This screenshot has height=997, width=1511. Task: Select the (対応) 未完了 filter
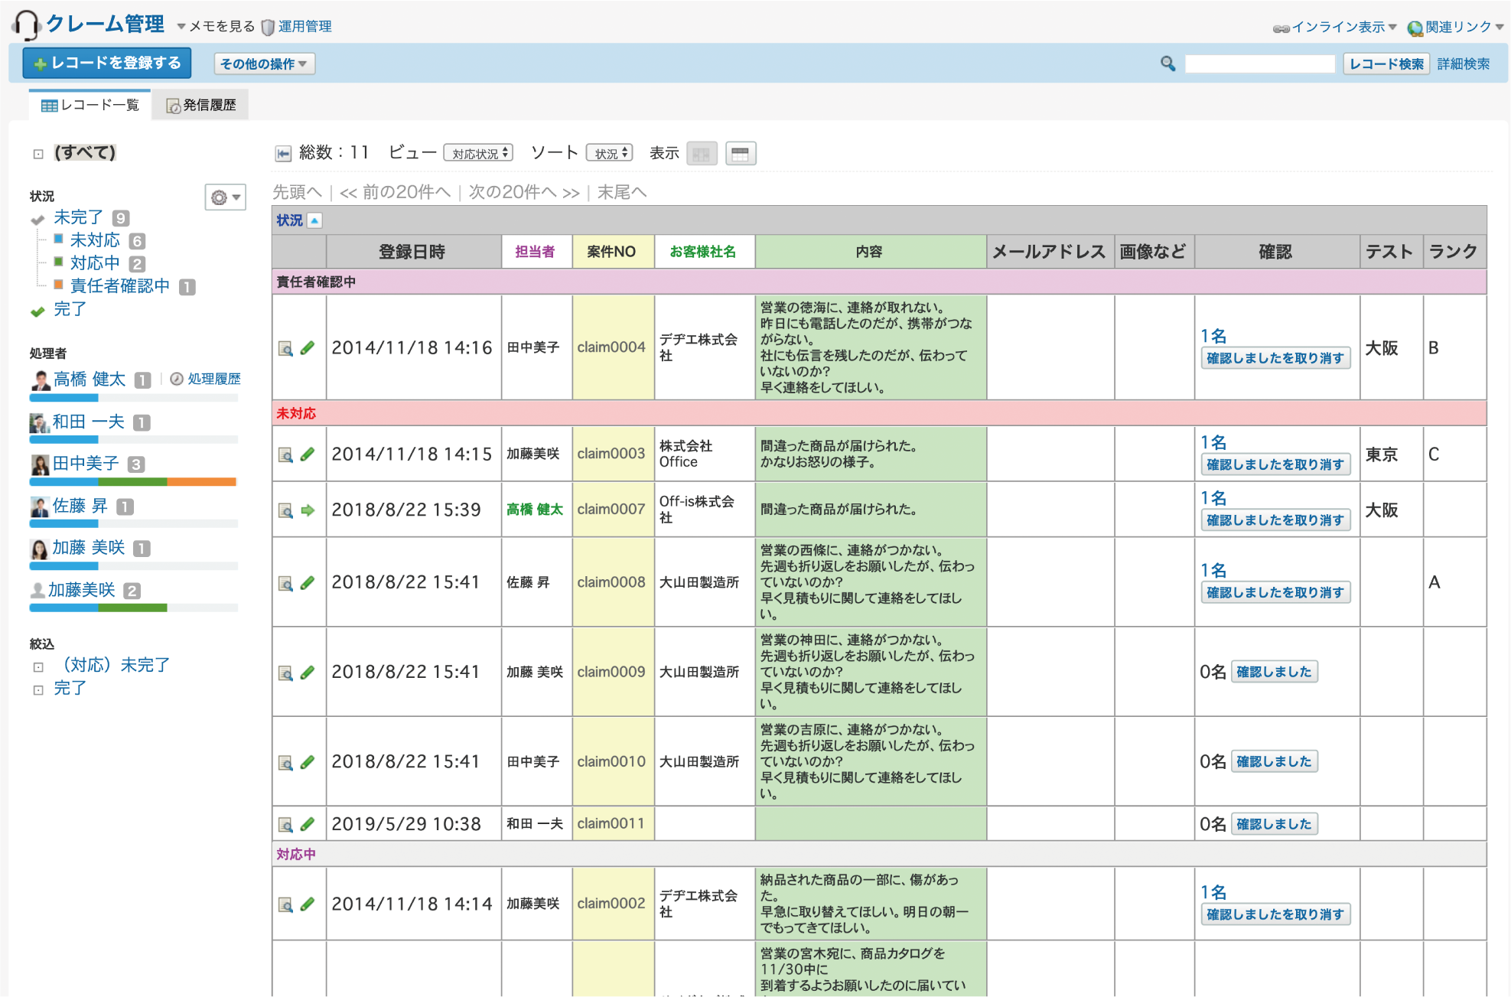pyautogui.click(x=116, y=665)
